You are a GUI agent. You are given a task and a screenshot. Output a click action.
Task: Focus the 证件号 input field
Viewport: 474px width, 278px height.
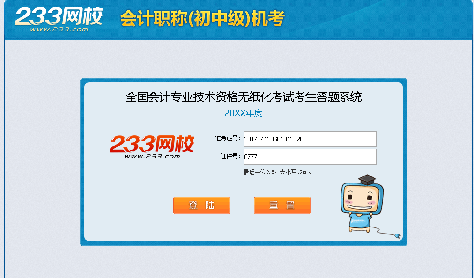click(310, 157)
